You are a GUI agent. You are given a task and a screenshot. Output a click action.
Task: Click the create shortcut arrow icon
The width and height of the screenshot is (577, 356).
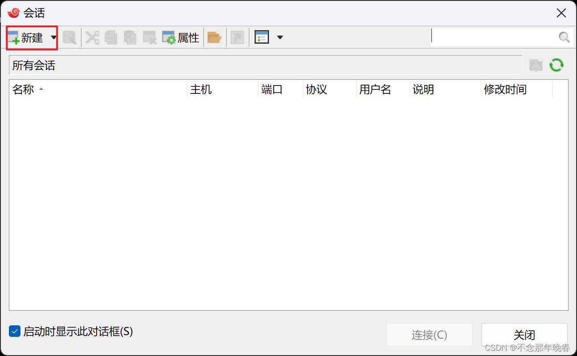pos(237,38)
